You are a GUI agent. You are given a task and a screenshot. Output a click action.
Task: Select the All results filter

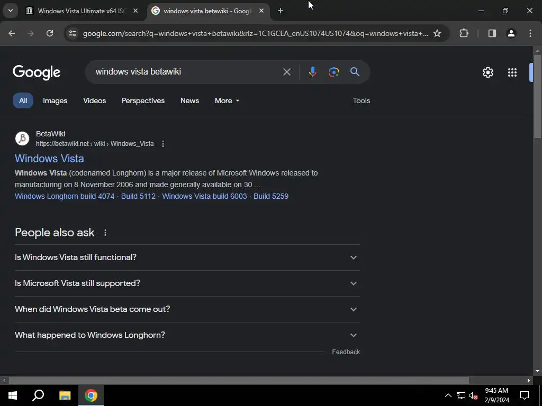[x=23, y=100]
